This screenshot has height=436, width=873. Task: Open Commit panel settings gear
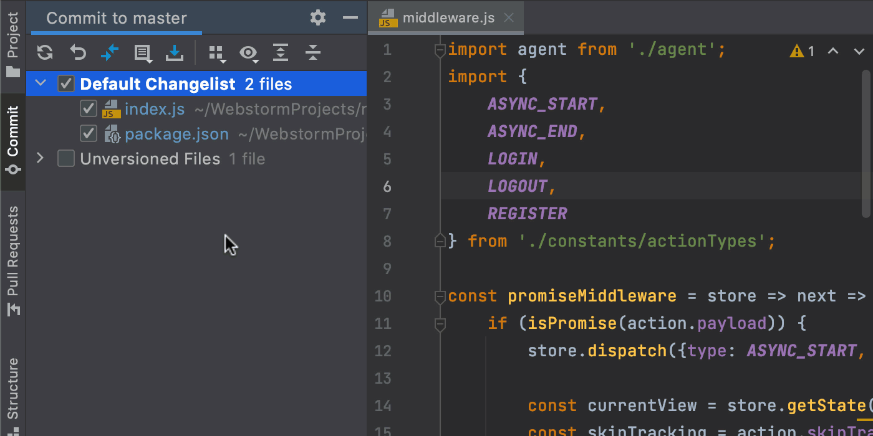317,17
